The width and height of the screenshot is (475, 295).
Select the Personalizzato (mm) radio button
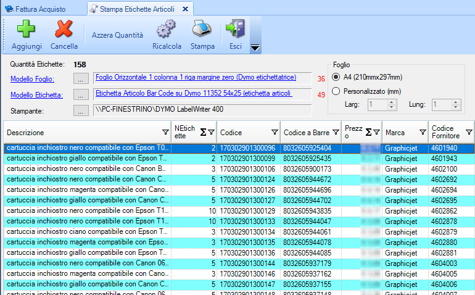pyautogui.click(x=336, y=91)
